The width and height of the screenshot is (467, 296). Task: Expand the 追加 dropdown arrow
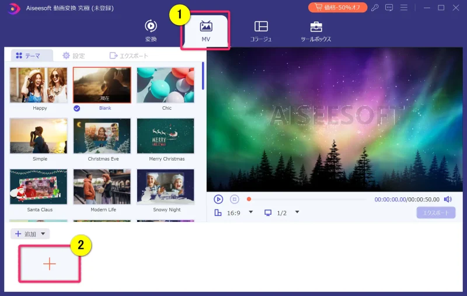point(43,234)
